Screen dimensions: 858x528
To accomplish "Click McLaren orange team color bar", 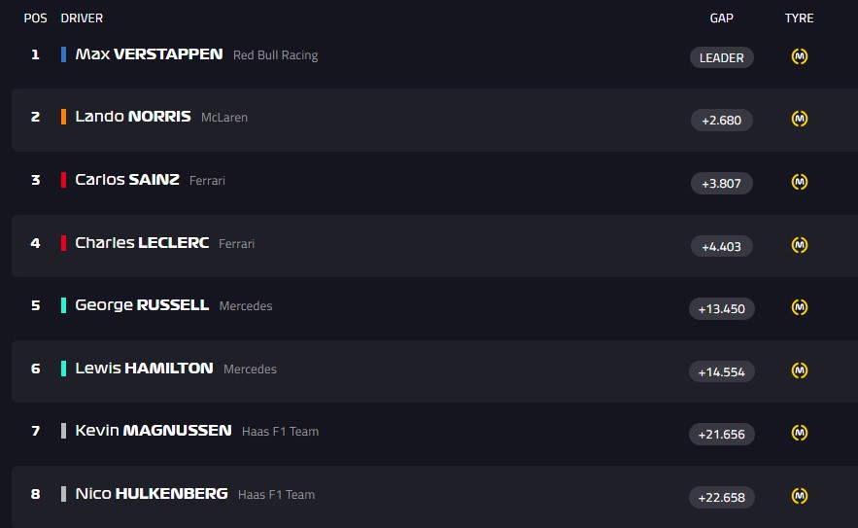I will [63, 117].
